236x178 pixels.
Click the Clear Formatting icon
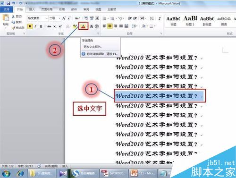pos(86,18)
